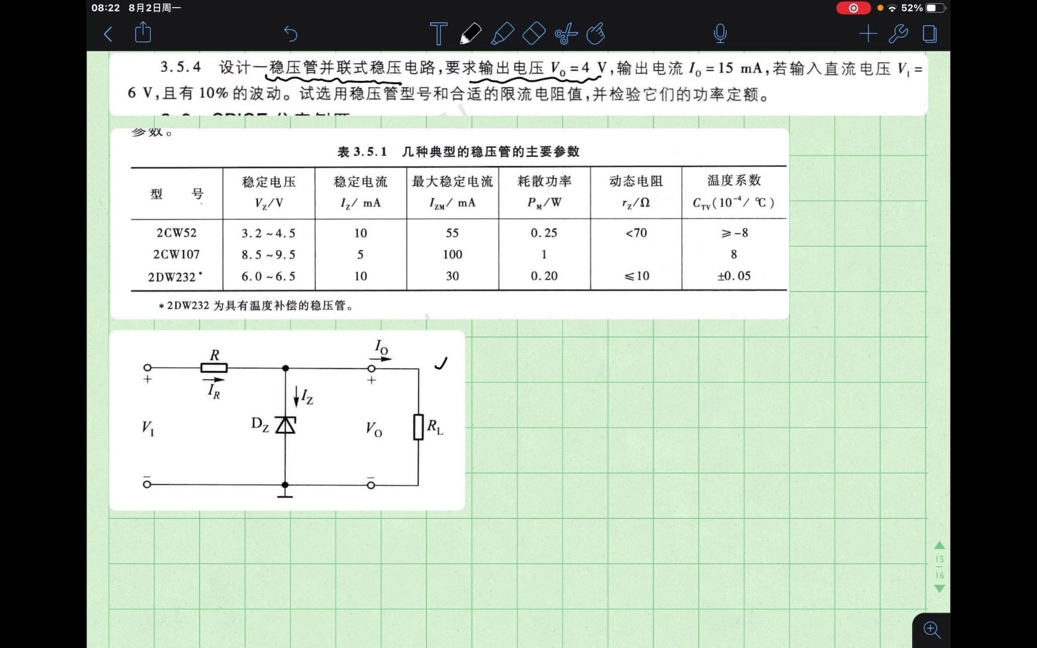Open the page switcher icon
The height and width of the screenshot is (648, 1037).
click(929, 34)
